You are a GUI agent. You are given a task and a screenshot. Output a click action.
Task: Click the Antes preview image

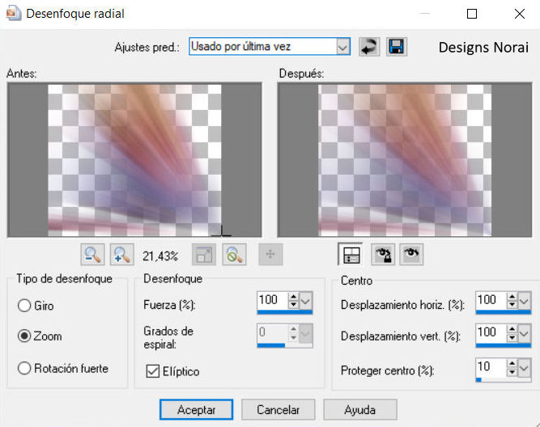pyautogui.click(x=134, y=160)
